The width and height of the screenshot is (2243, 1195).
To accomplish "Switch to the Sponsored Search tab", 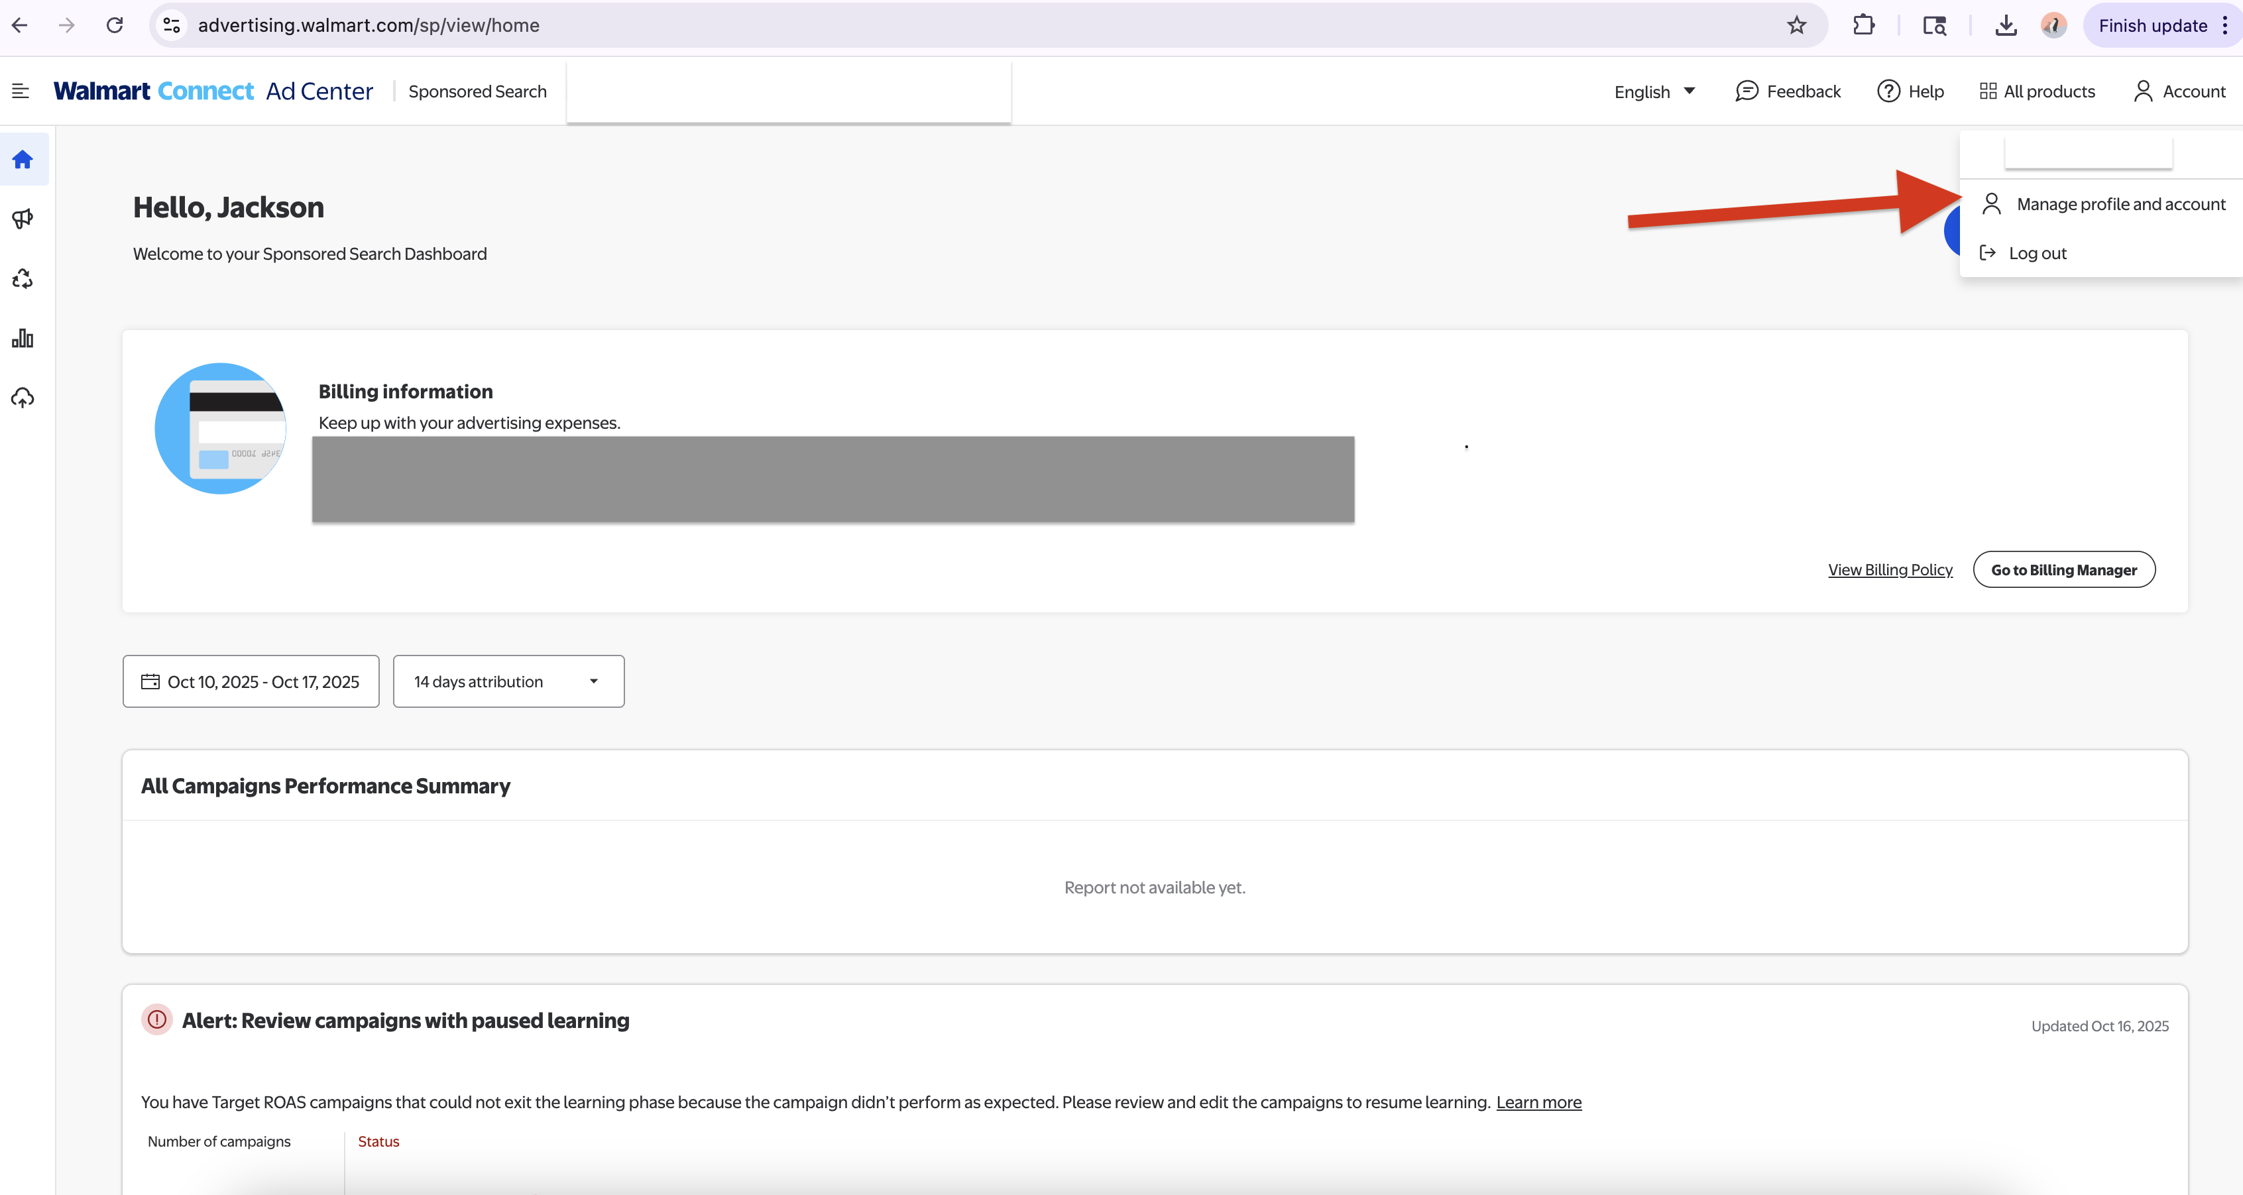I will pos(477,91).
